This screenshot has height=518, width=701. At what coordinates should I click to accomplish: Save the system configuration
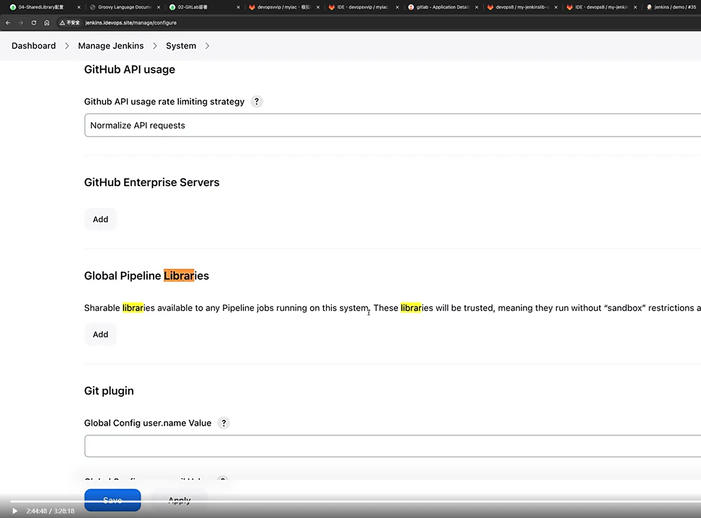113,500
